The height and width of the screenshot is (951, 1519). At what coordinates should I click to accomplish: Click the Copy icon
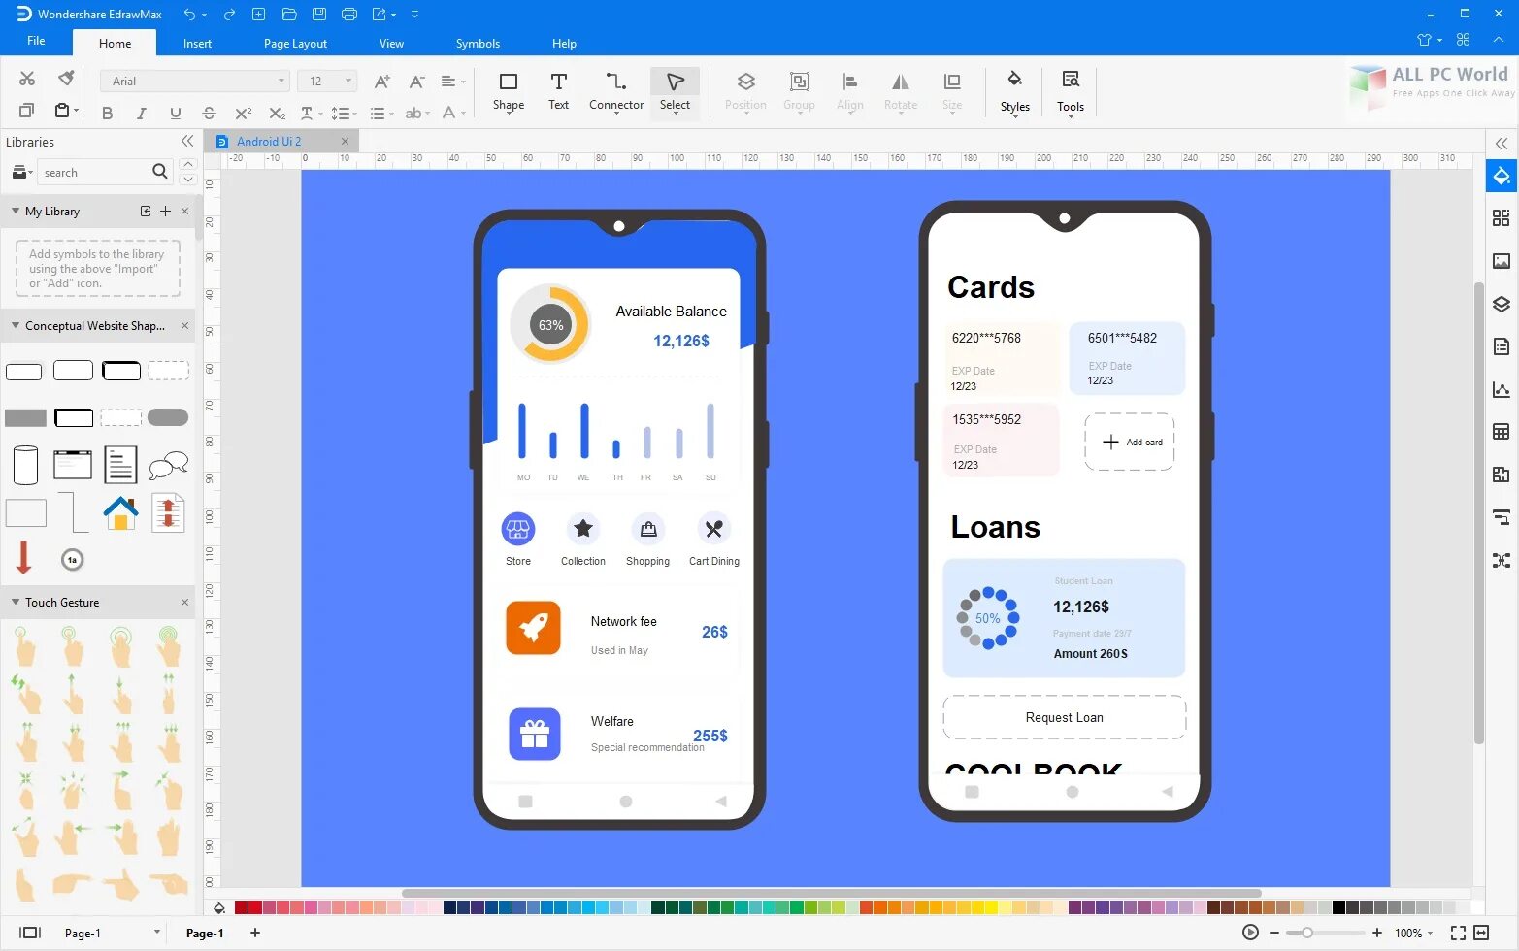pyautogui.click(x=27, y=111)
